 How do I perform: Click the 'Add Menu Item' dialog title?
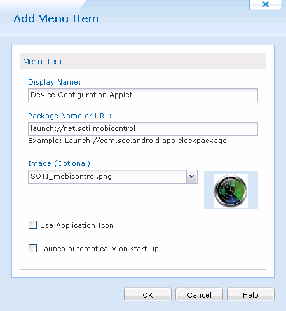(56, 18)
